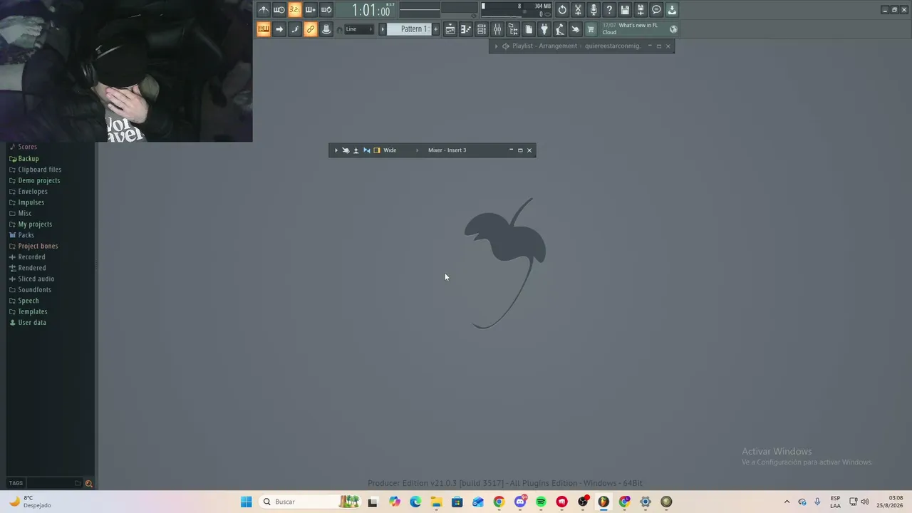
Task: Open the content library shopping cart
Action: point(591,29)
